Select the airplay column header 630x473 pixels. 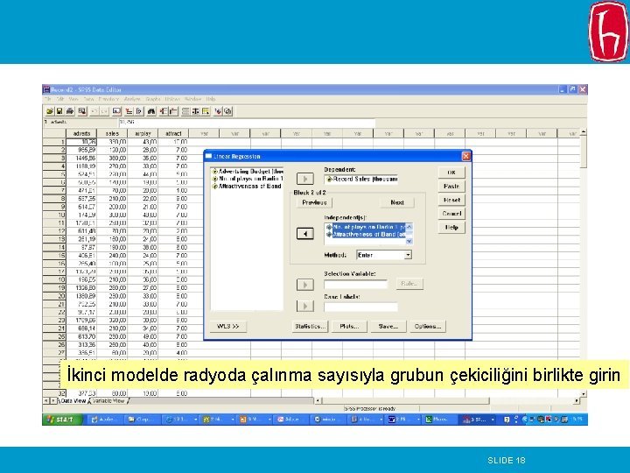143,133
